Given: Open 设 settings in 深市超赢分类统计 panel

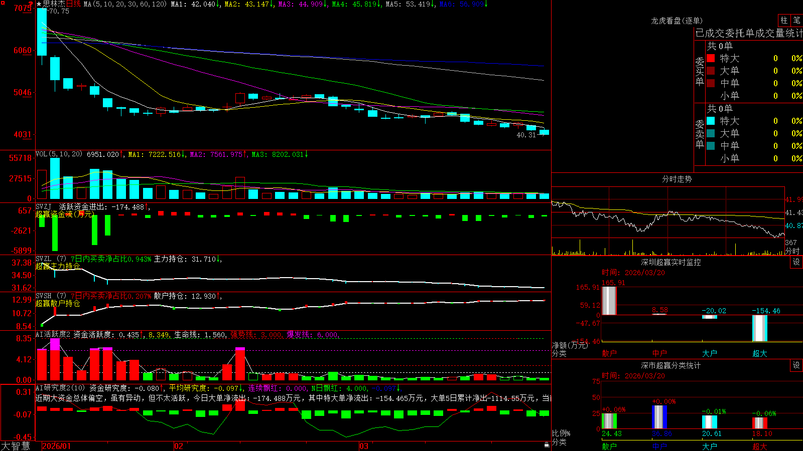Looking at the screenshot, I should click(x=796, y=365).
